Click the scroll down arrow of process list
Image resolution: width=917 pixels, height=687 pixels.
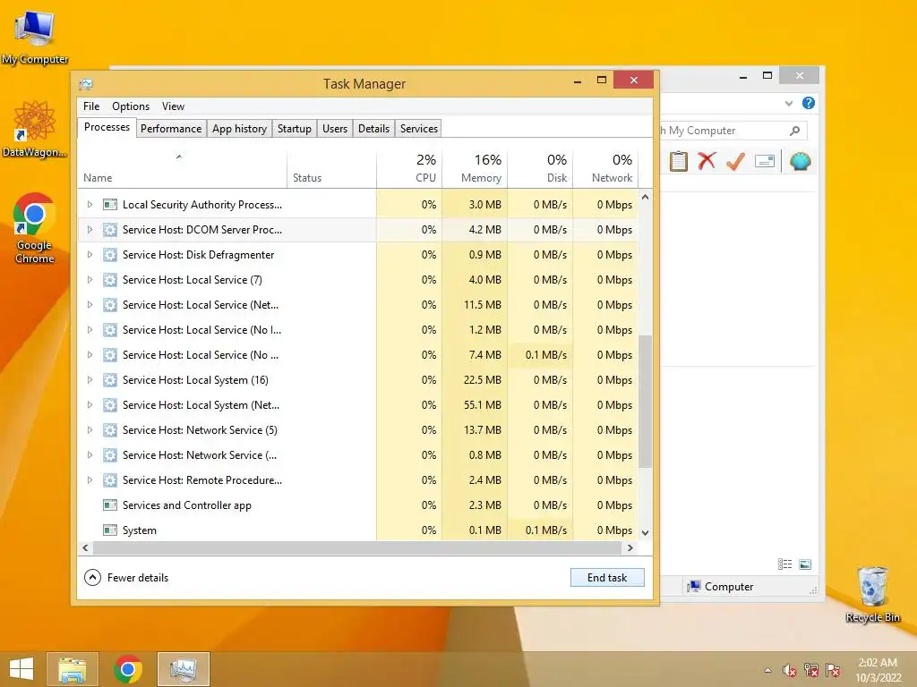(645, 532)
